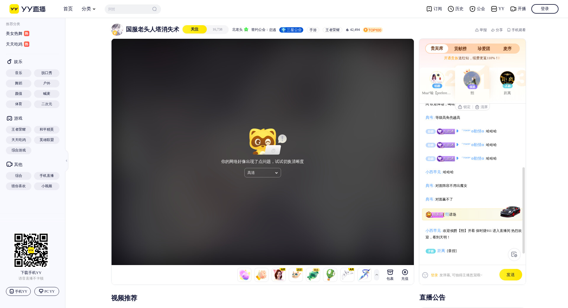The image size is (568, 308).
Task: Select the 小视频 tag
Action: [x=47, y=186]
